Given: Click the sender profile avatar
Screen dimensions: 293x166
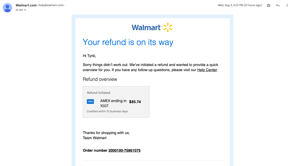Looking at the screenshot, I should coord(7,8).
